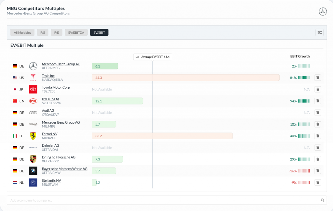Click the Japan flag in Toyota row

click(x=15, y=89)
